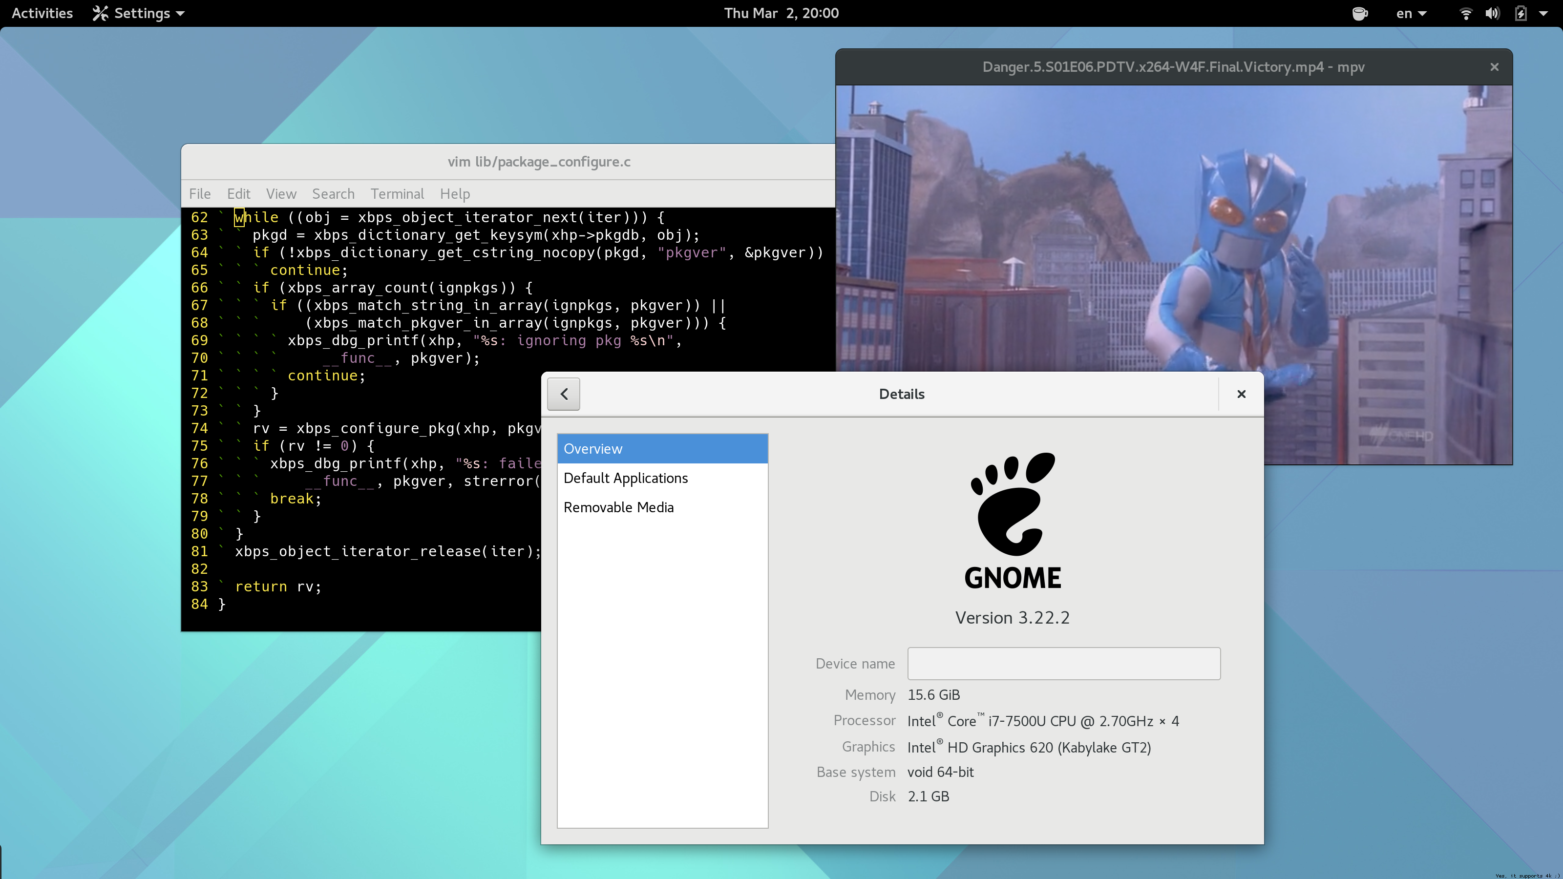Select the Overview sidebar item
Screen dimensions: 1563x879
pyautogui.click(x=662, y=449)
